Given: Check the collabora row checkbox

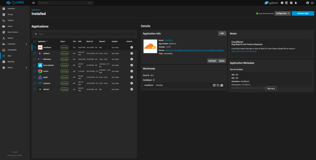Looking at the screenshot, I should pos(35,53).
